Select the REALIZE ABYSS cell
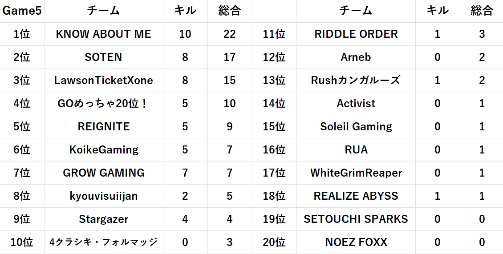This screenshot has width=503, height=254. click(356, 196)
